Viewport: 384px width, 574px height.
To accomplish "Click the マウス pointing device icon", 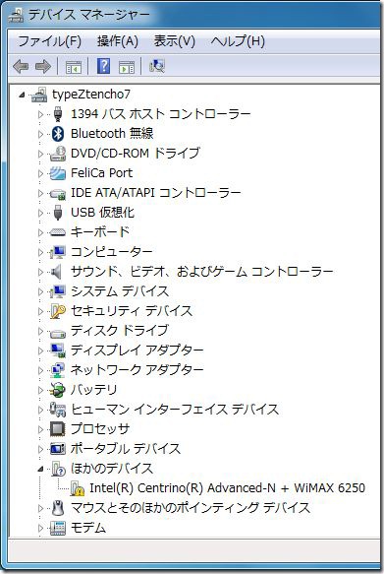I will (x=57, y=508).
